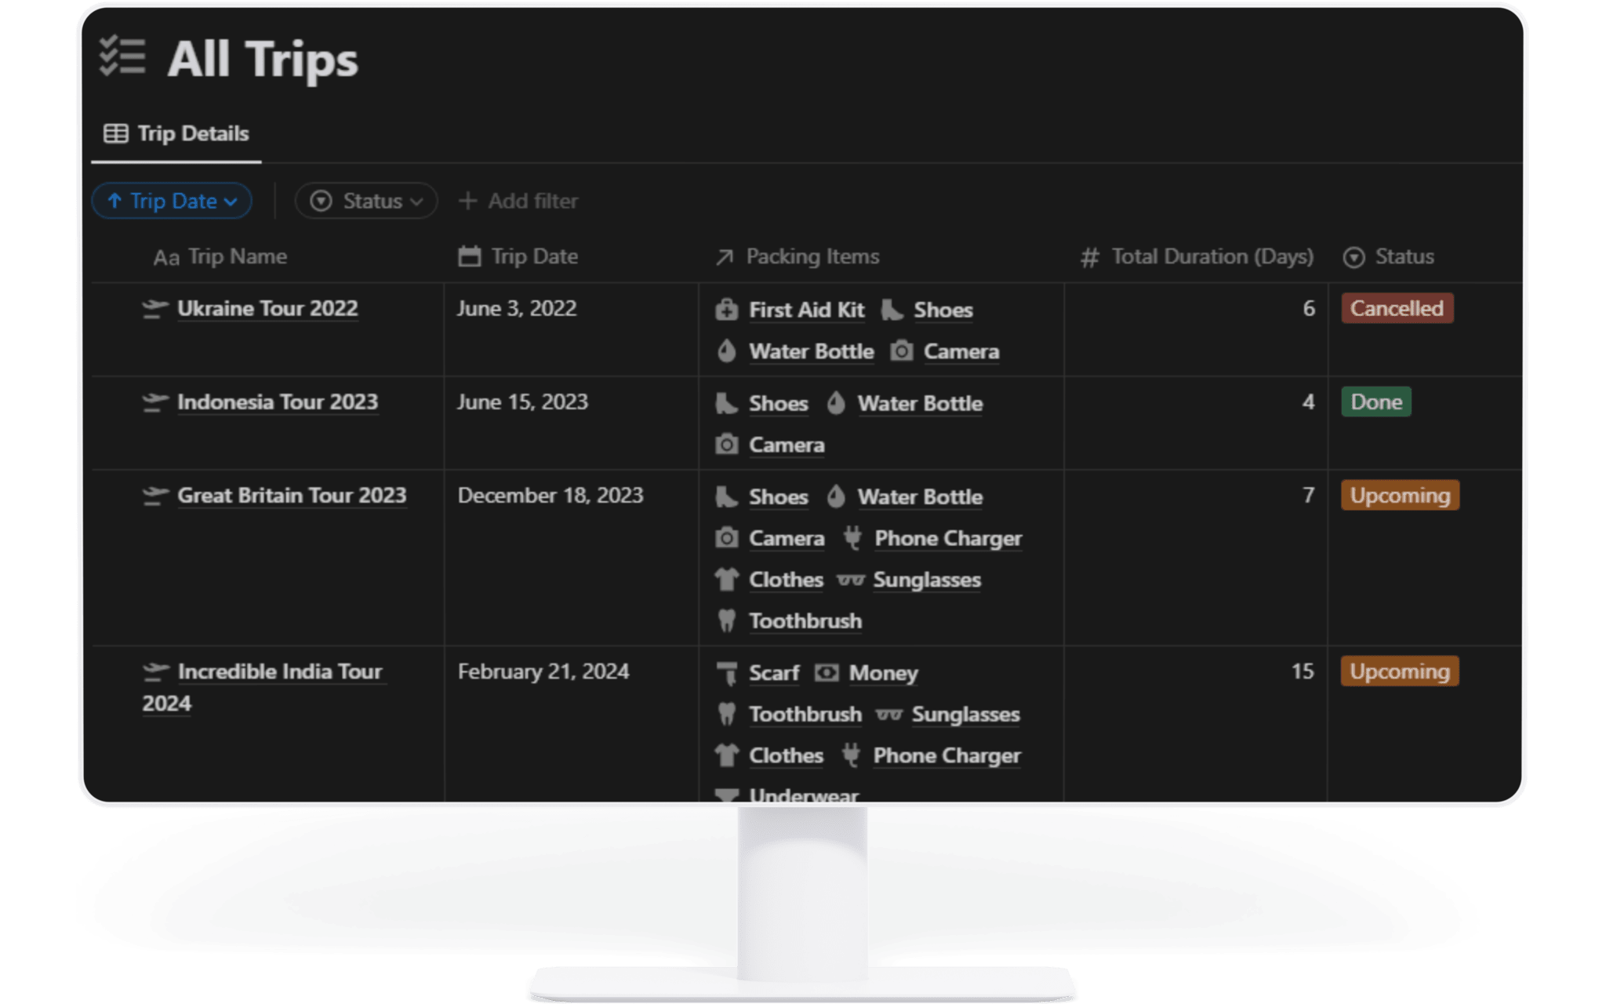Screen dimensions: 1606x1004
Task: Click the shirt icon beside Clothes in India row
Action: (726, 755)
